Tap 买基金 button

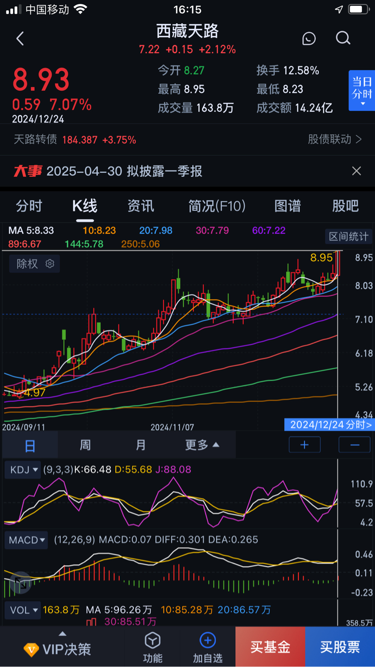[271, 647]
